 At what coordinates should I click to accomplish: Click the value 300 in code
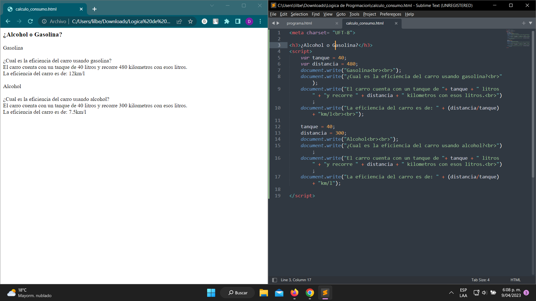coord(339,133)
